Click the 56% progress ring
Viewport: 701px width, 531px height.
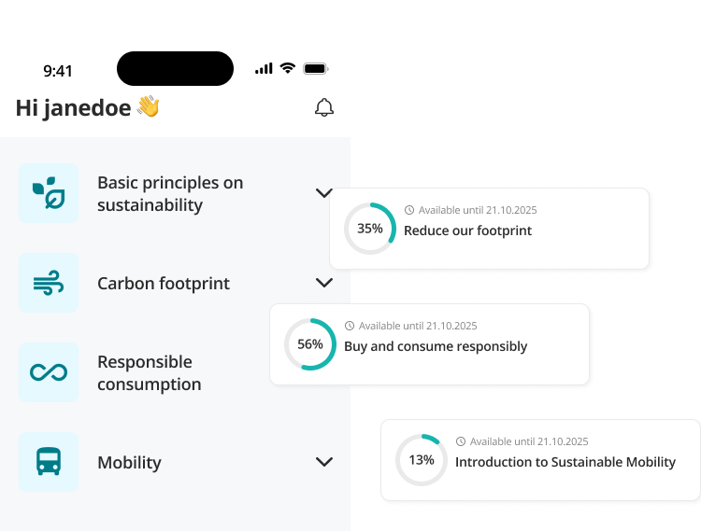point(310,344)
